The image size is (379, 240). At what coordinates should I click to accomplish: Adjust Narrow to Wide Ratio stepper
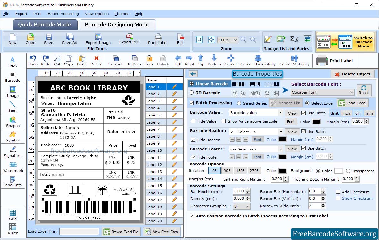pos(323,206)
